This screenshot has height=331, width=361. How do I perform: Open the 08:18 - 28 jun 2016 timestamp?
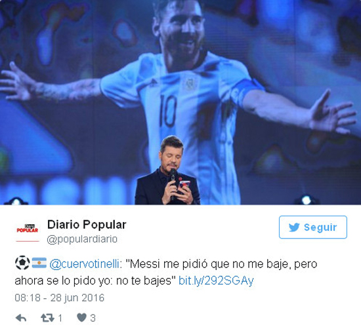[59, 298]
